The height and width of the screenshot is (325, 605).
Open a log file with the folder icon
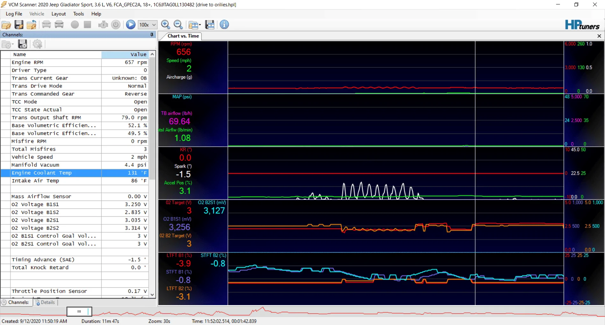(x=6, y=25)
